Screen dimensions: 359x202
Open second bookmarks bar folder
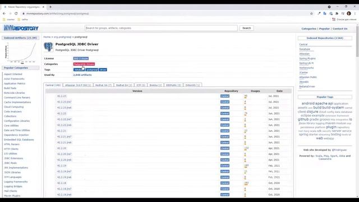pos(22,20)
